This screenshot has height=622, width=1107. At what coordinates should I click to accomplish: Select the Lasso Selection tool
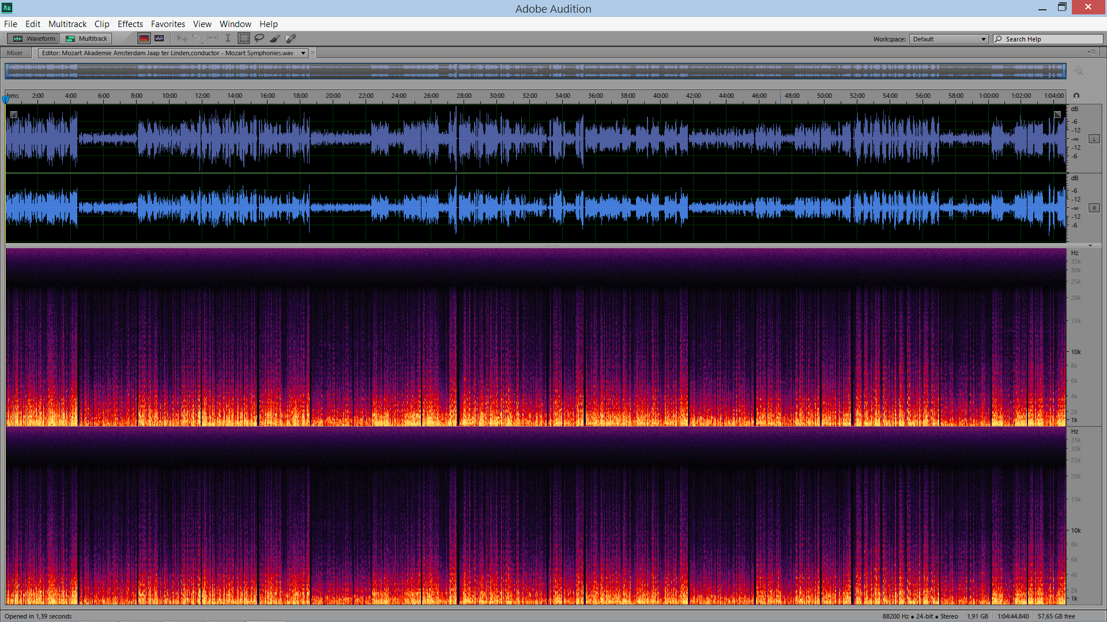pos(259,39)
